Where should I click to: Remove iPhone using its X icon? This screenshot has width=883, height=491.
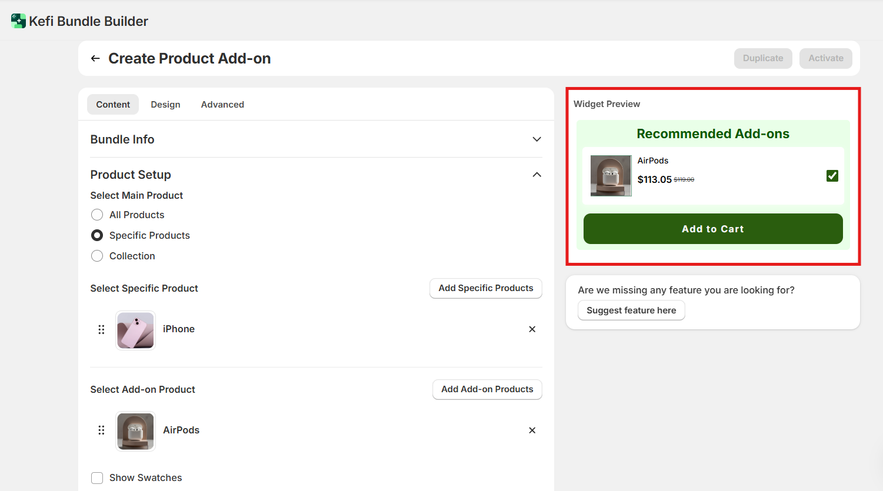(x=532, y=329)
